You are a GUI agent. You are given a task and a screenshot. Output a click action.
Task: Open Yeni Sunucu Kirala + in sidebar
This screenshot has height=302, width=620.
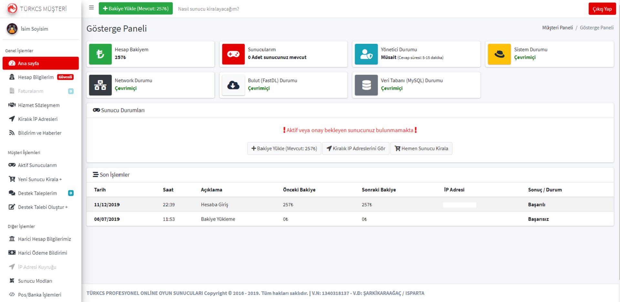point(40,179)
